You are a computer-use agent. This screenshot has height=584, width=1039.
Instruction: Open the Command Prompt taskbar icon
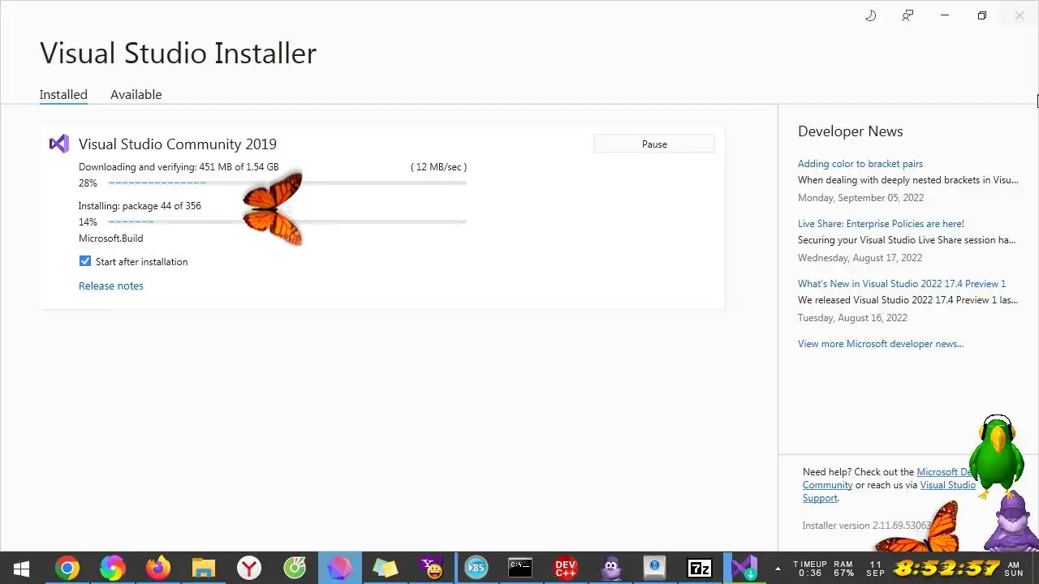520,568
